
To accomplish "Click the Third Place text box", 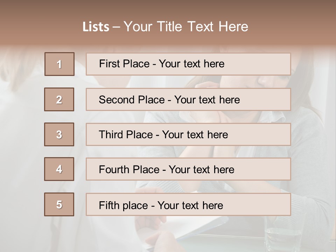I will click(188, 134).
